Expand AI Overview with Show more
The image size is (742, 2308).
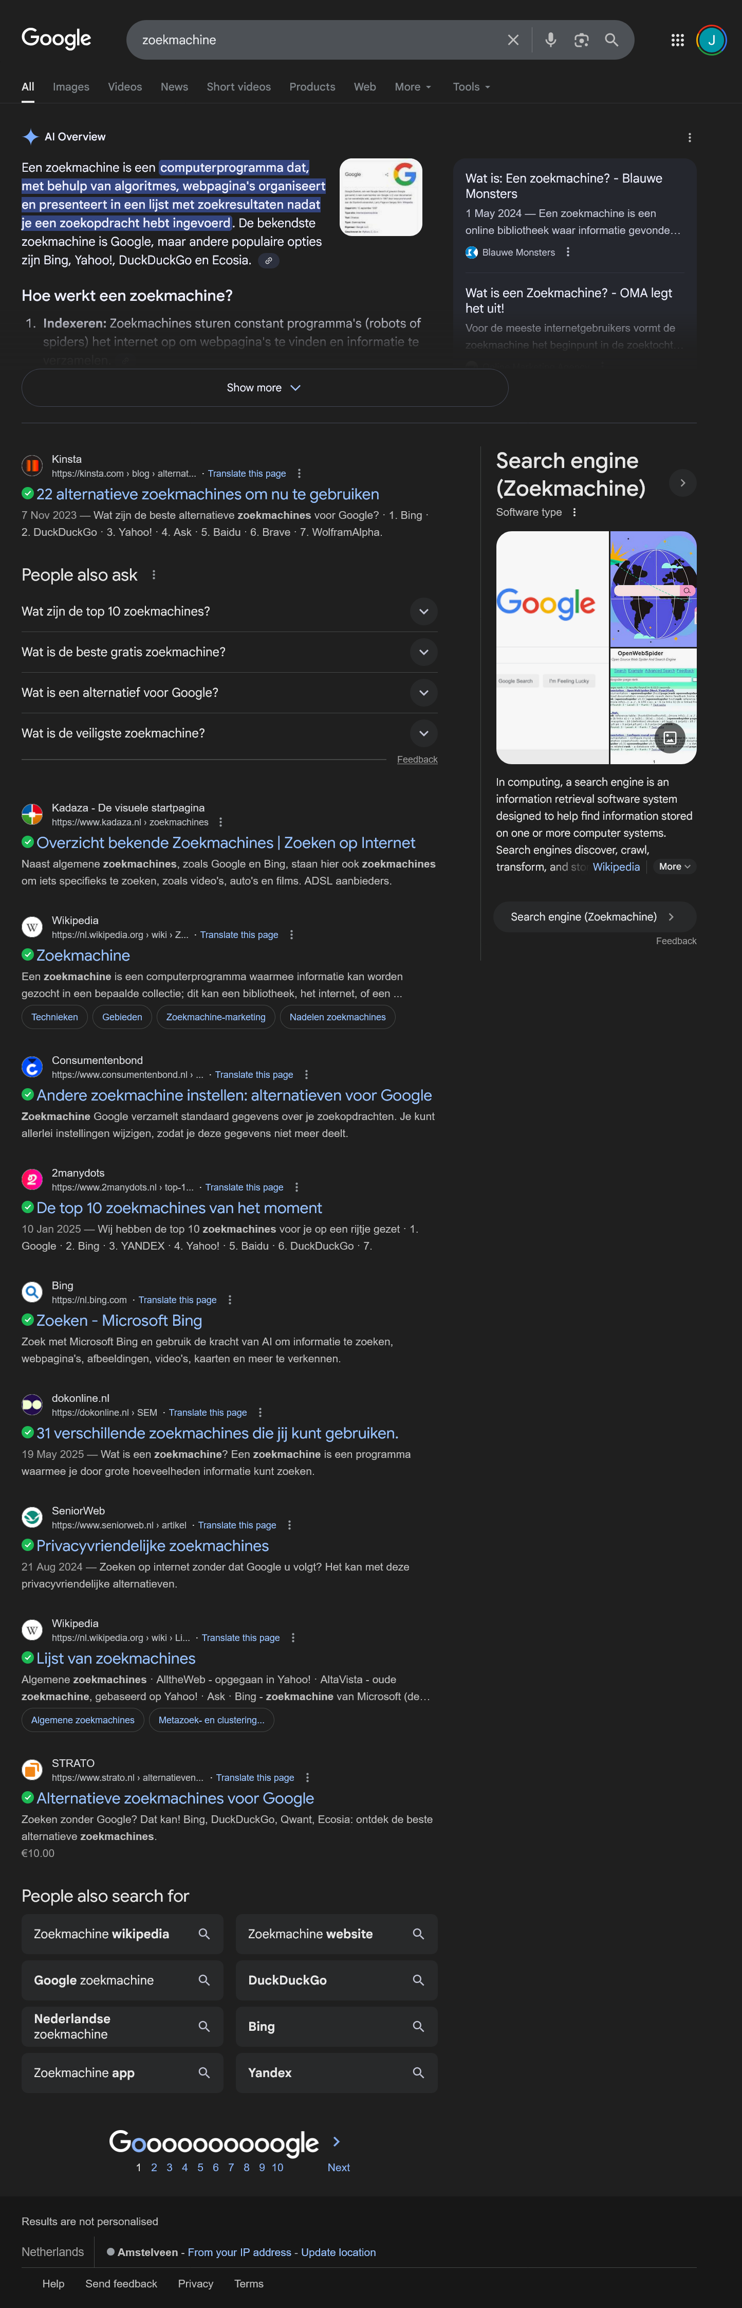[x=265, y=388]
